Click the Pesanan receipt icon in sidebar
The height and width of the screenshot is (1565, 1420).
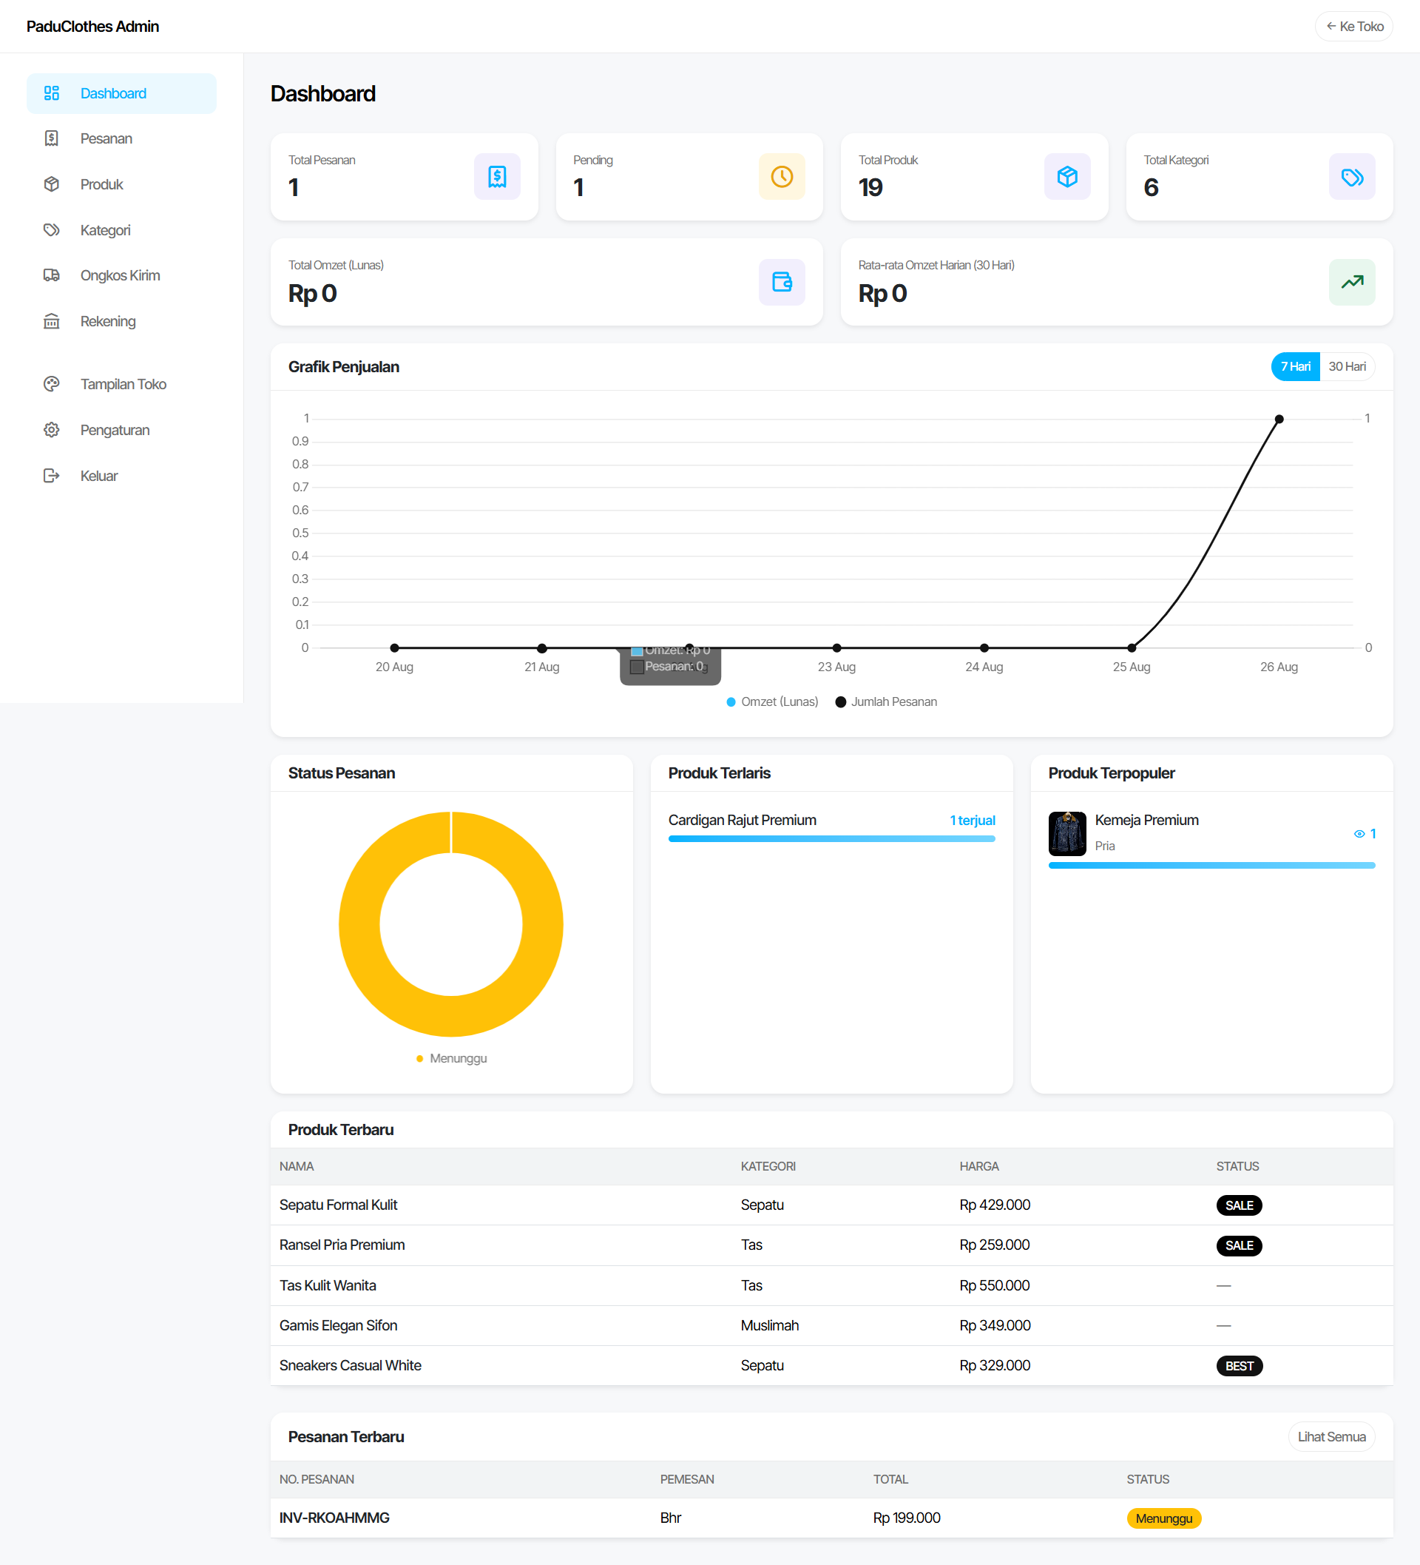point(51,138)
